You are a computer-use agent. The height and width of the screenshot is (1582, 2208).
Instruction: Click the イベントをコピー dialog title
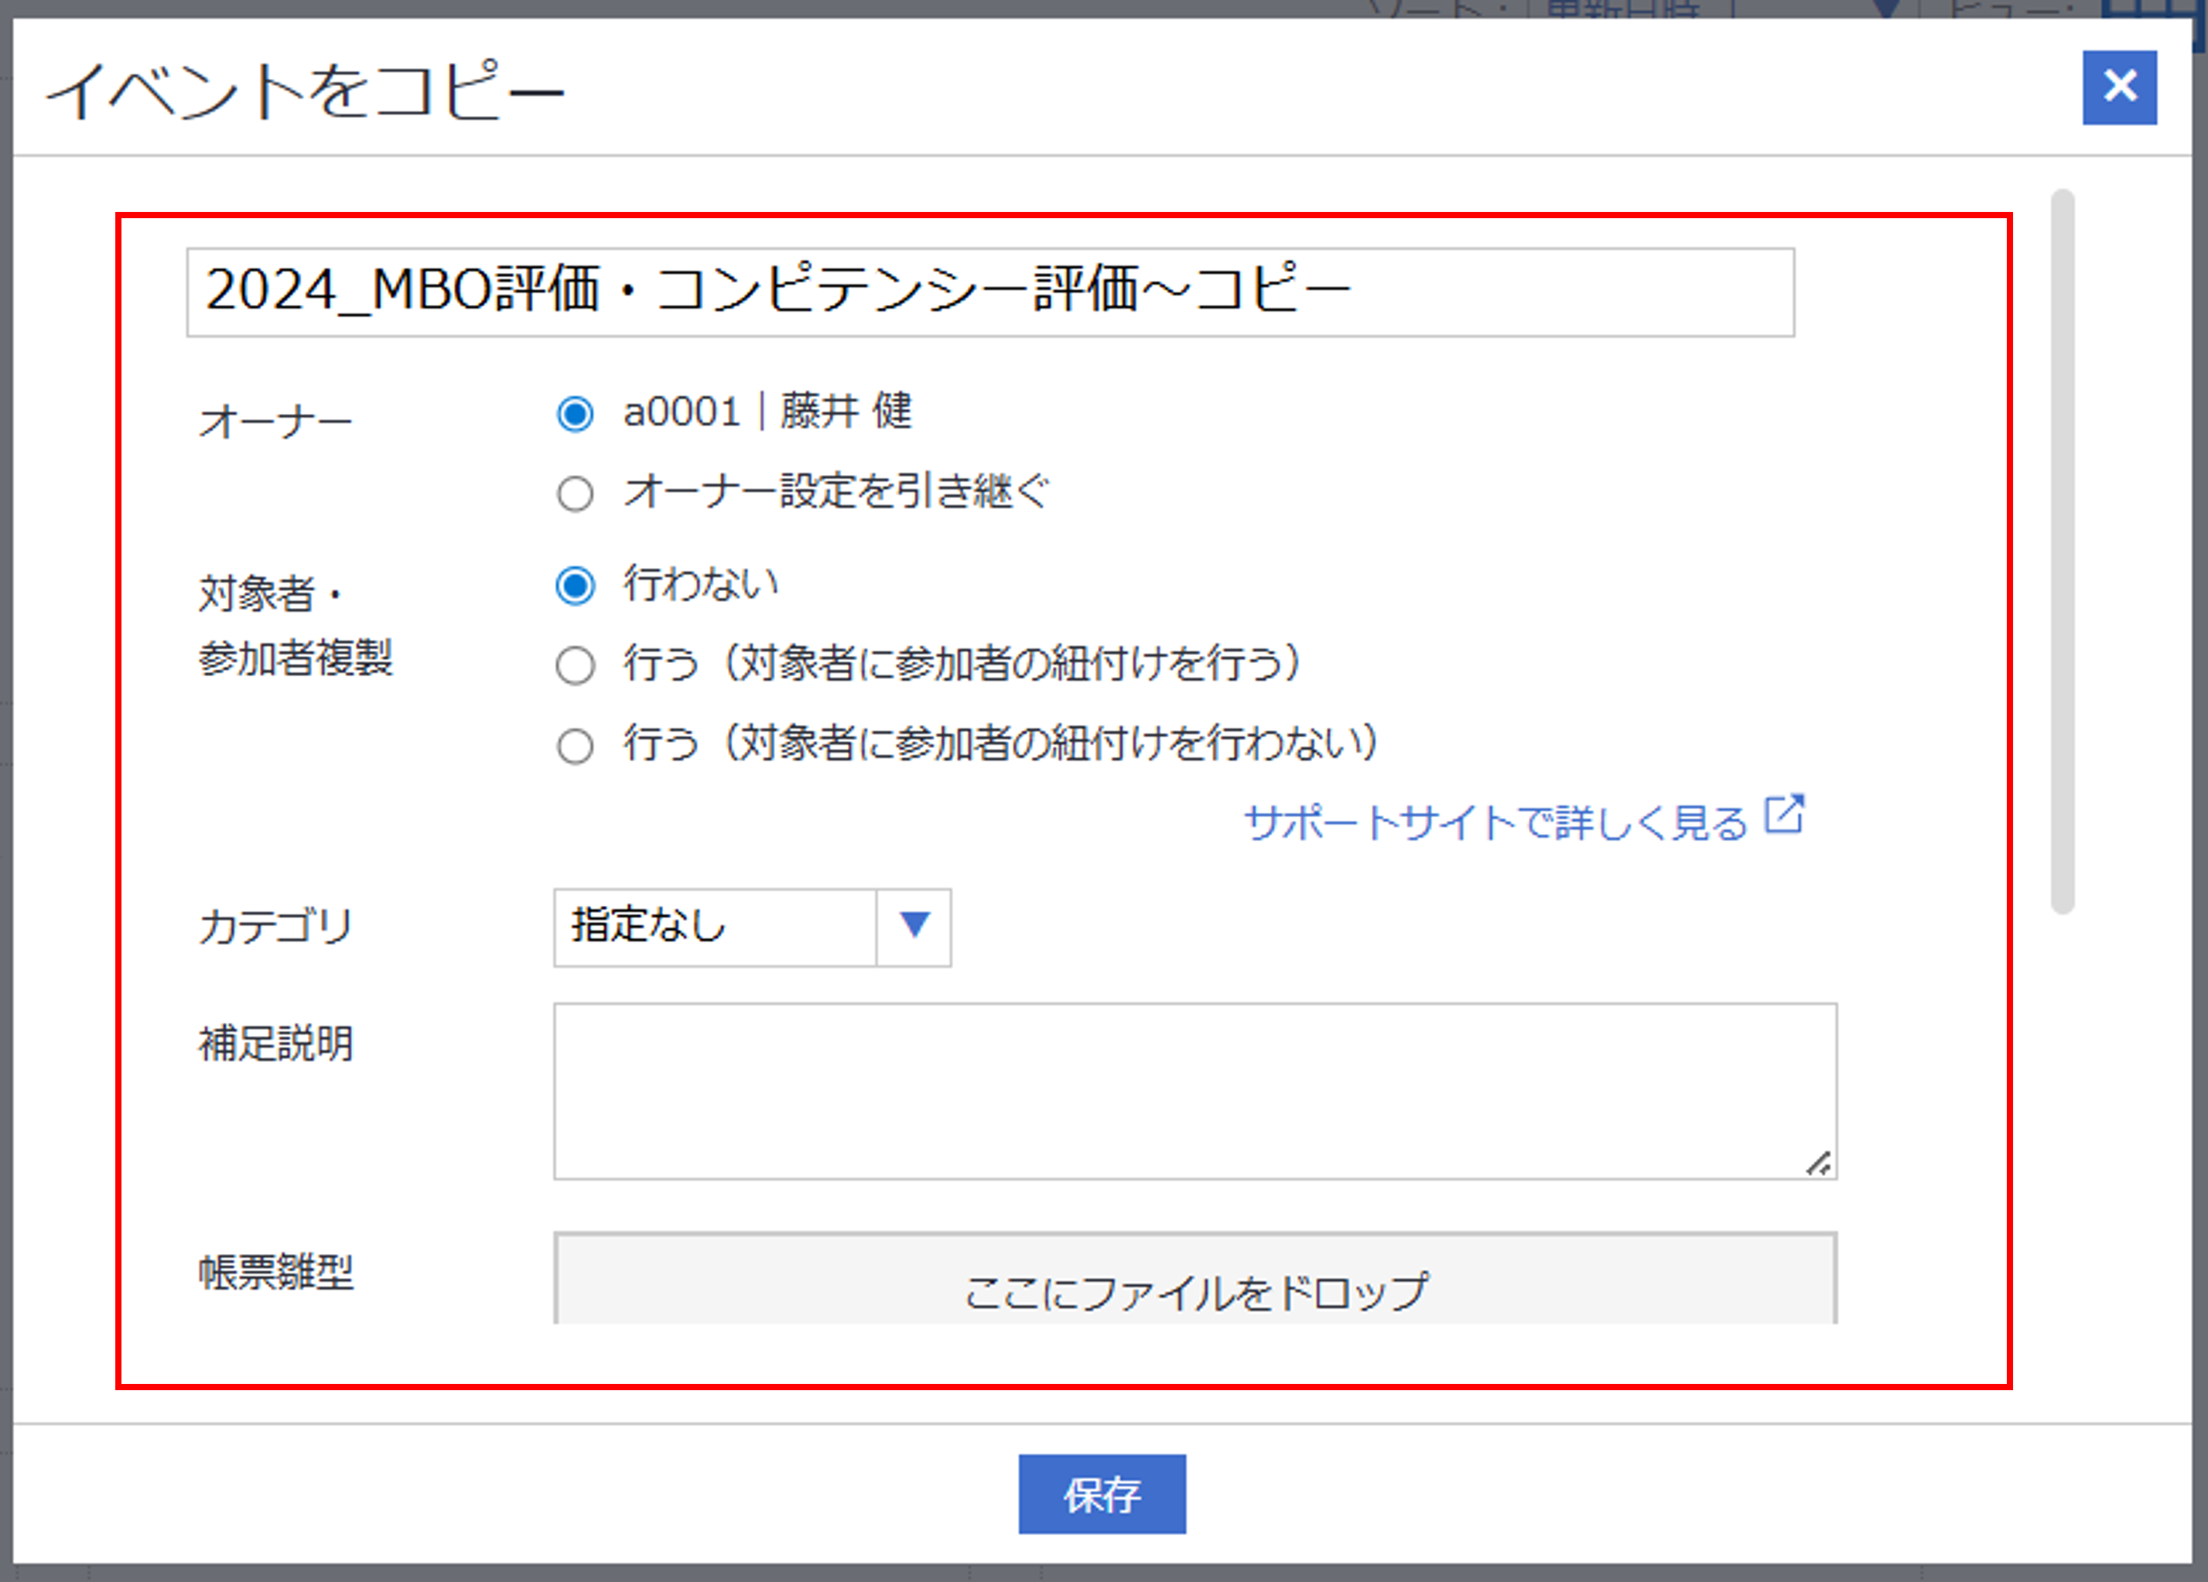tap(305, 91)
